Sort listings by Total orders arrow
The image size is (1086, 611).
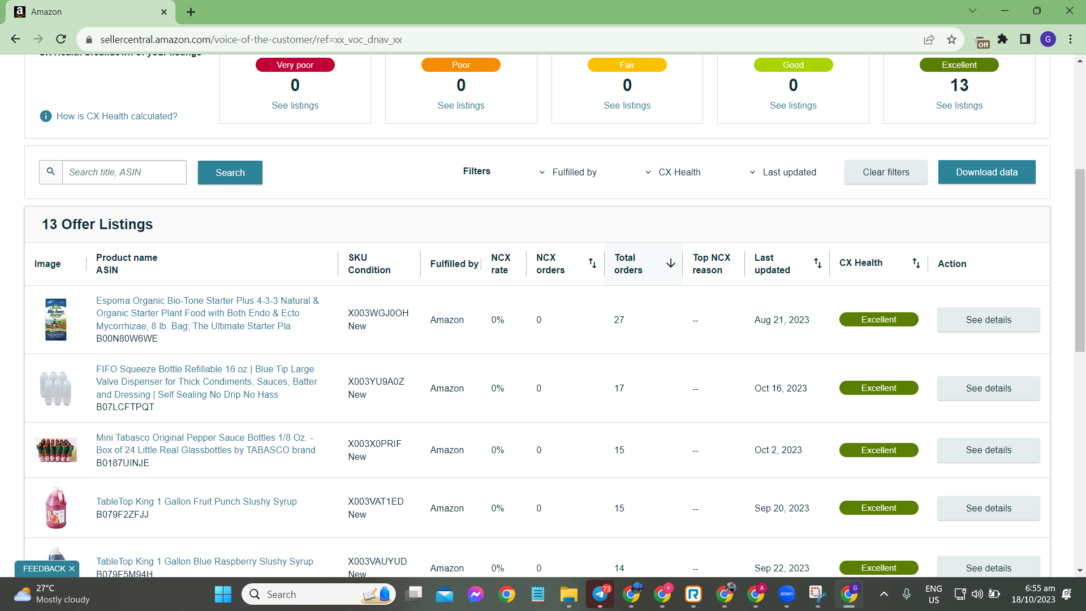671,263
